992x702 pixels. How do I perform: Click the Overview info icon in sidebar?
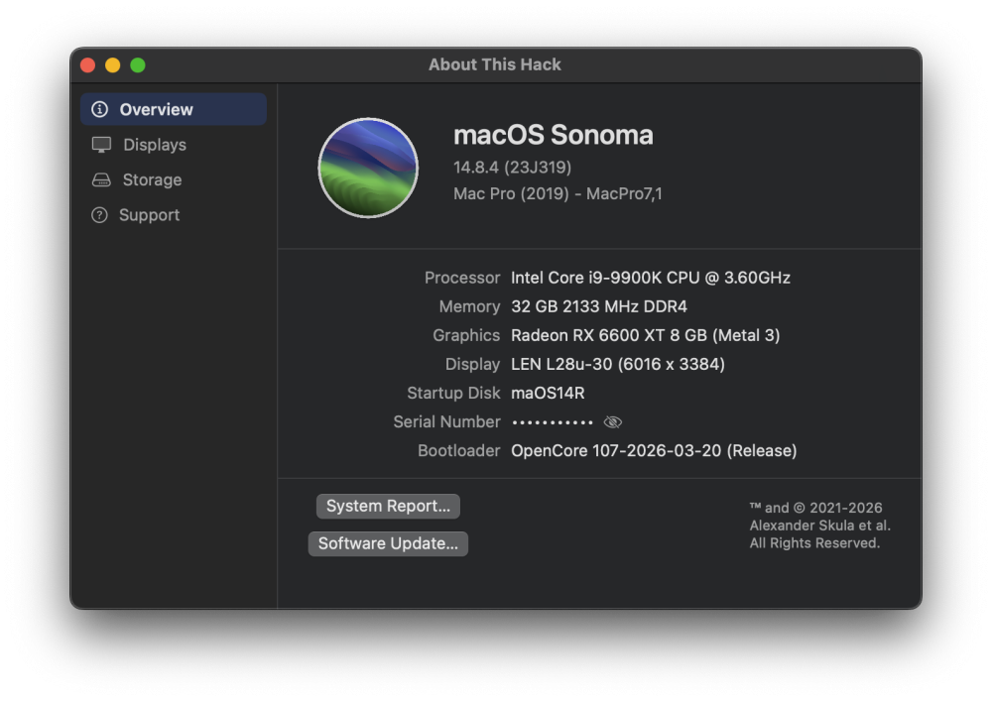pyautogui.click(x=99, y=109)
